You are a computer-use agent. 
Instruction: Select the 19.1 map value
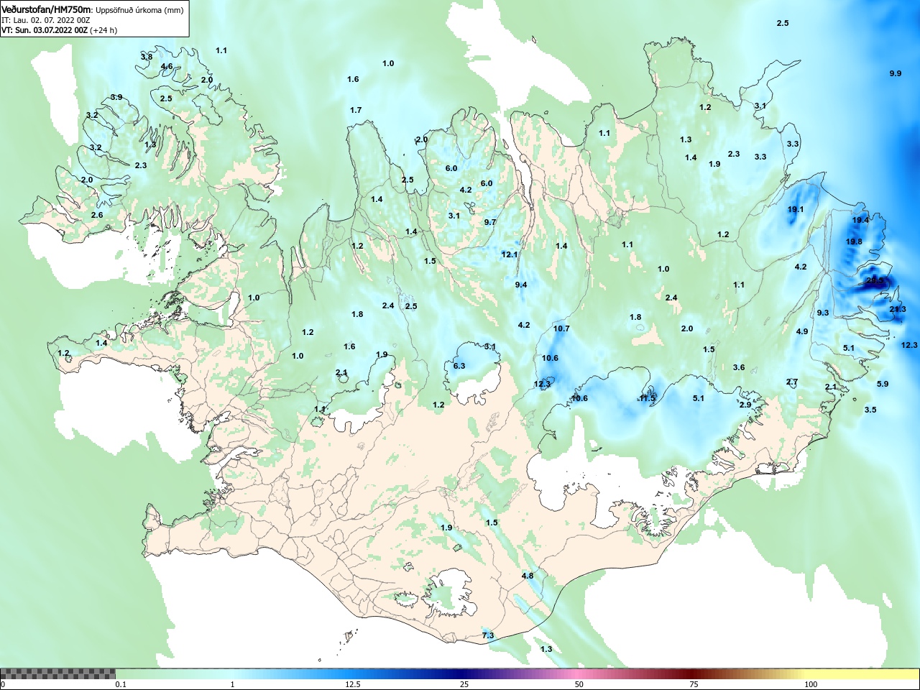click(x=796, y=209)
